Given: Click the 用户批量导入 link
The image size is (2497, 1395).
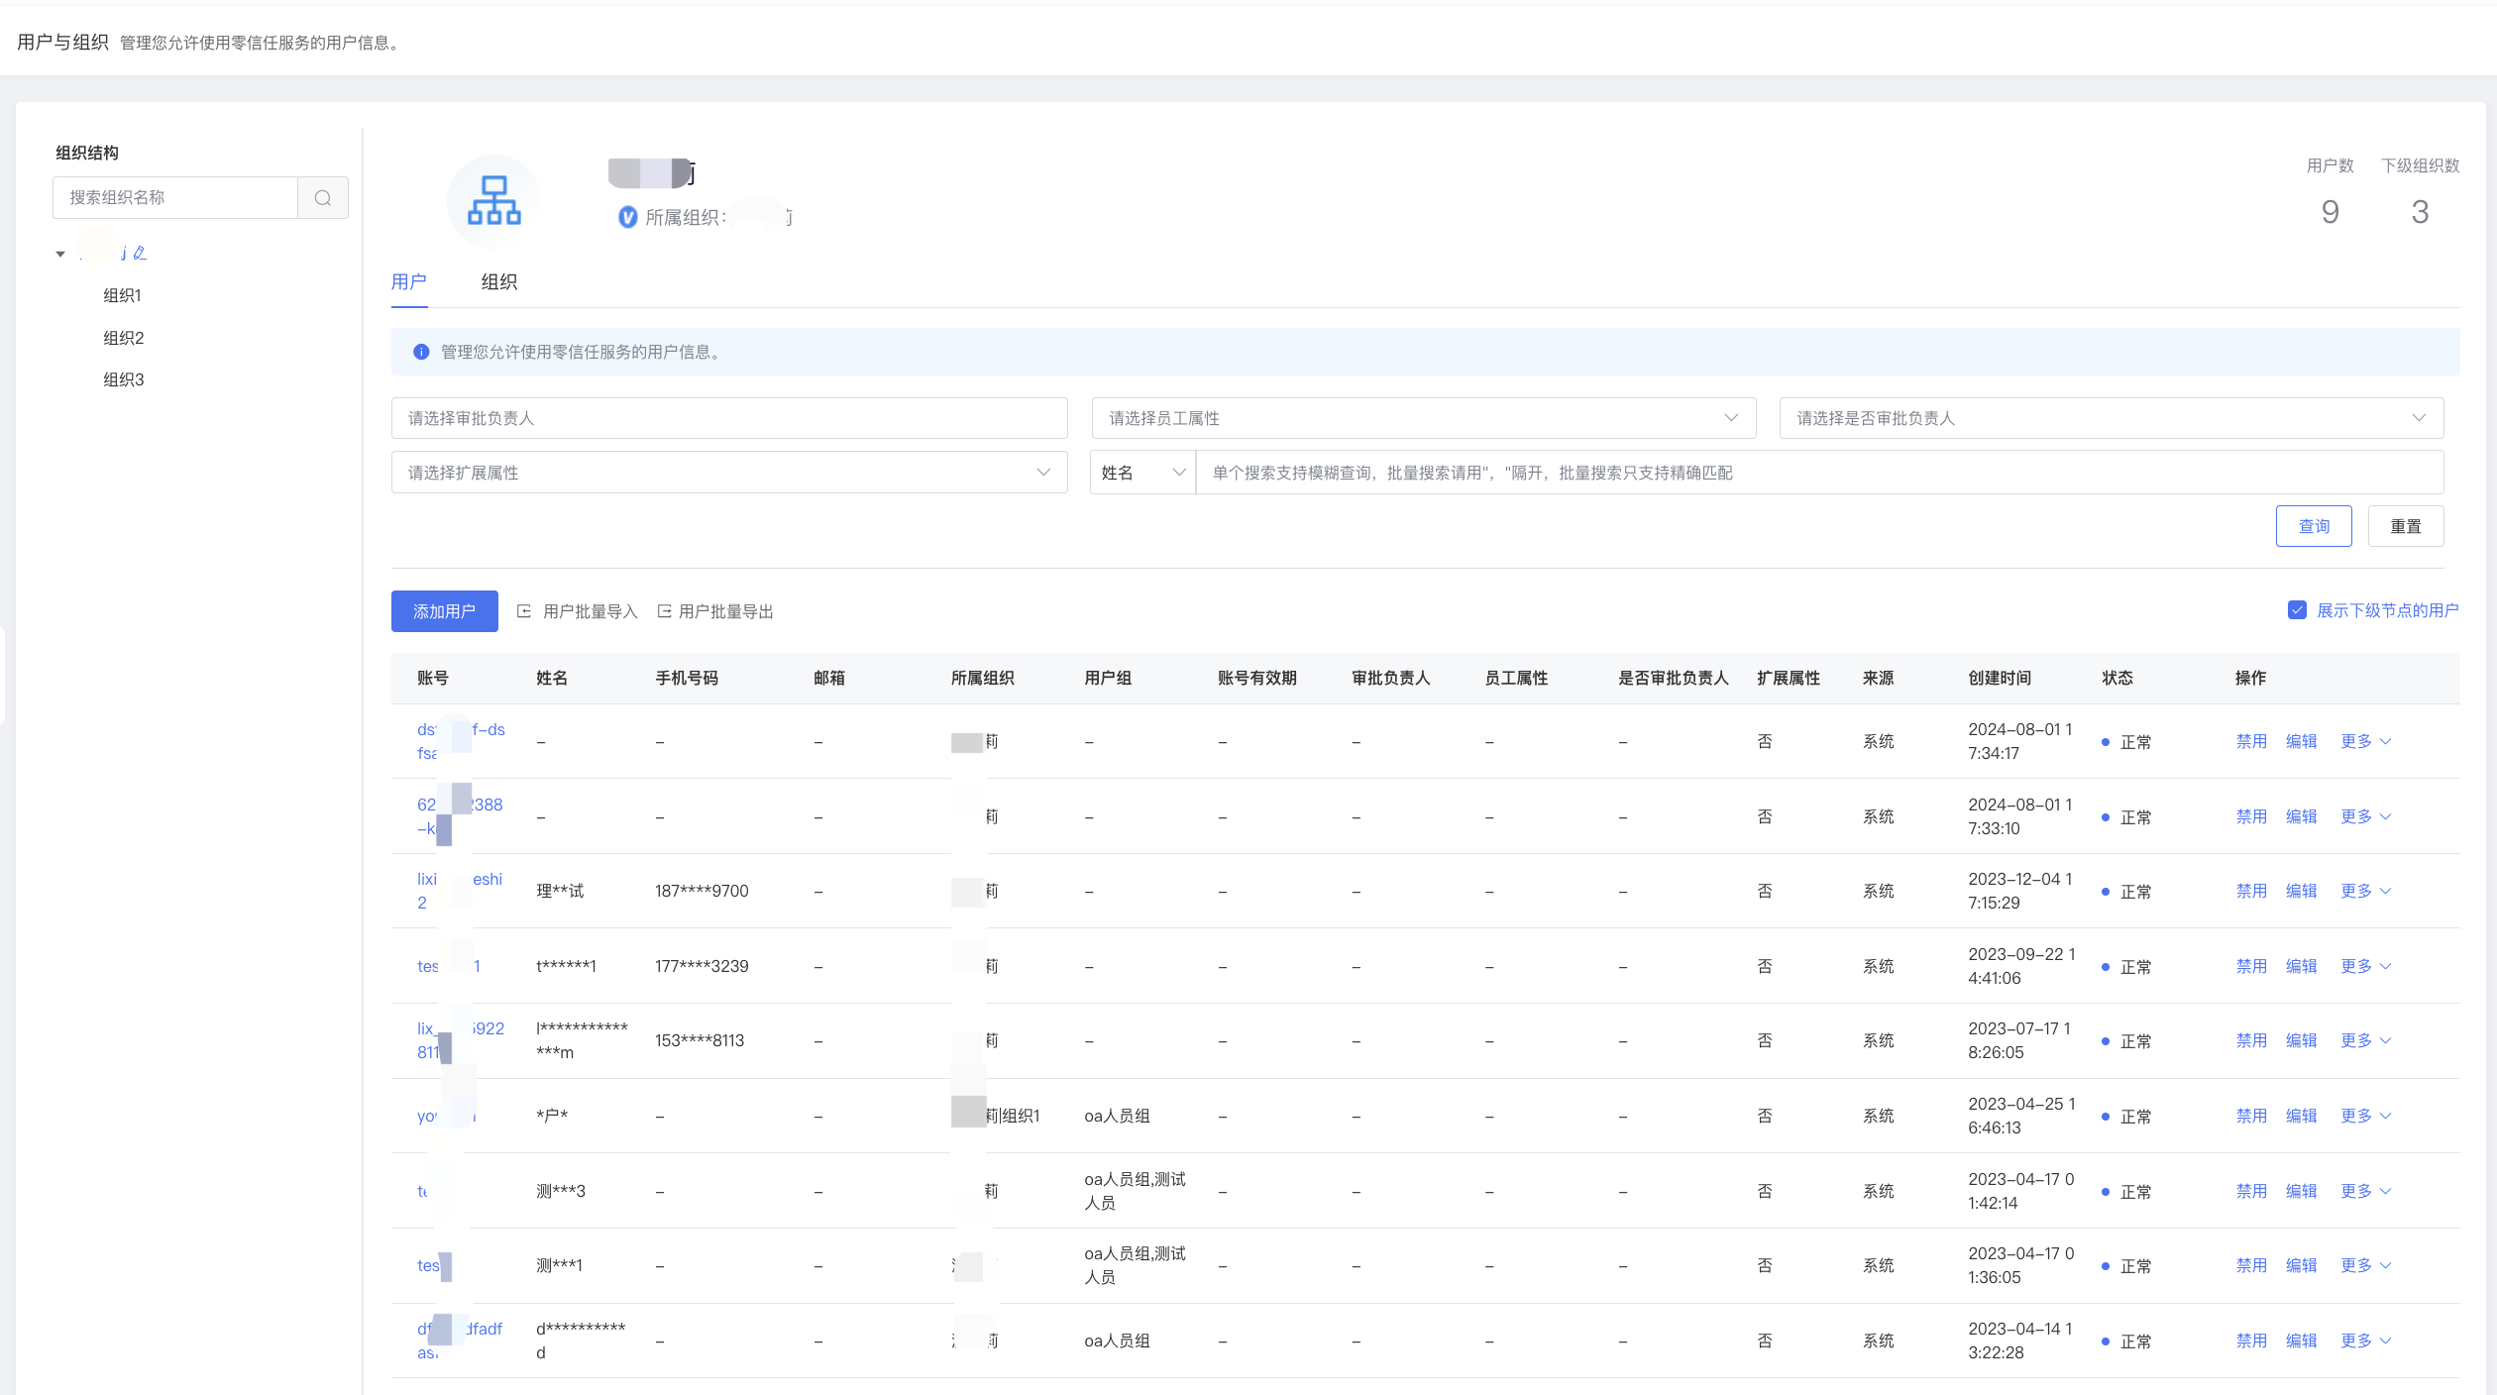Looking at the screenshot, I should pyautogui.click(x=590, y=611).
